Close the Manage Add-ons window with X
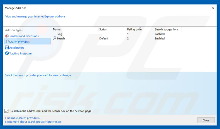220x129 pixels. (x=213, y=8)
